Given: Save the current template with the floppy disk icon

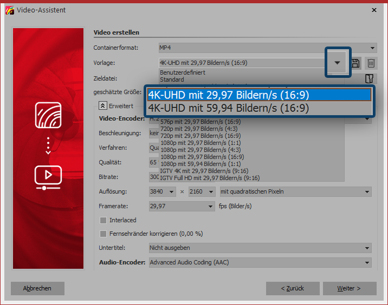Looking at the screenshot, I should point(355,63).
